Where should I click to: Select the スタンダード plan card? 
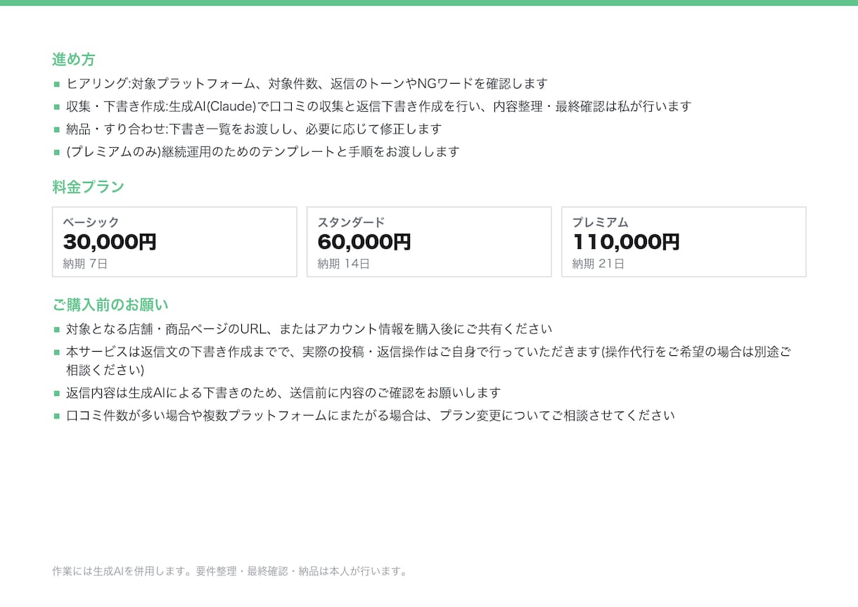(x=429, y=242)
